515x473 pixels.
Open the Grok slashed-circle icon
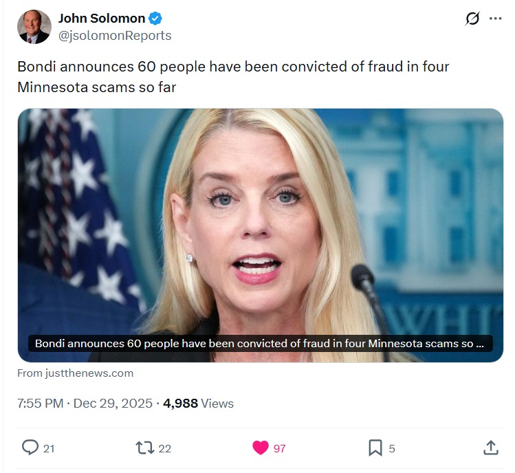(x=472, y=19)
